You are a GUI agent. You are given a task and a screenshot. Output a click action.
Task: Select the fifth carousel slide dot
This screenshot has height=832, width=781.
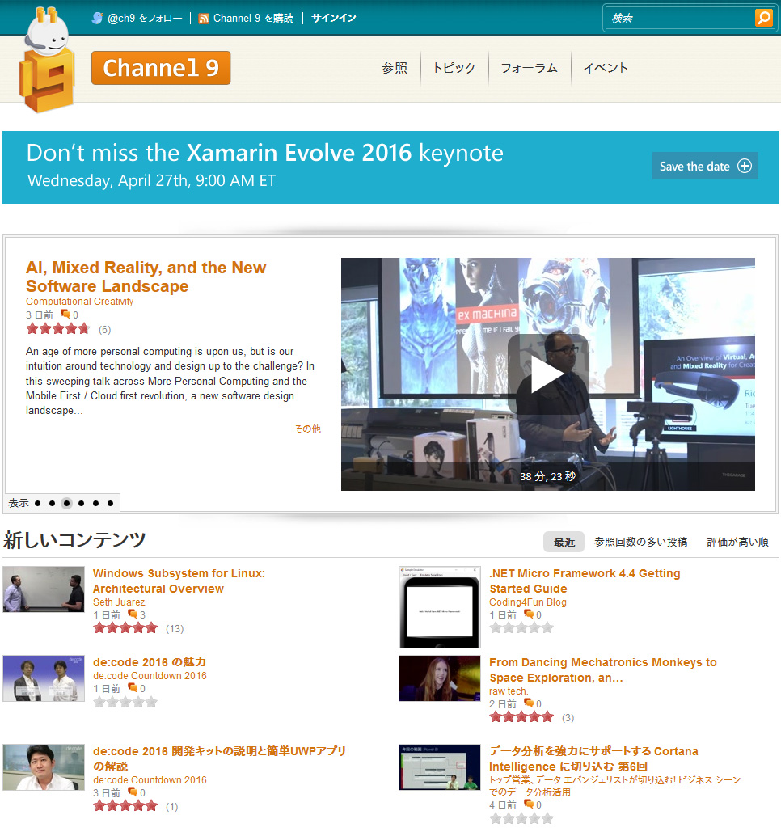pos(95,503)
